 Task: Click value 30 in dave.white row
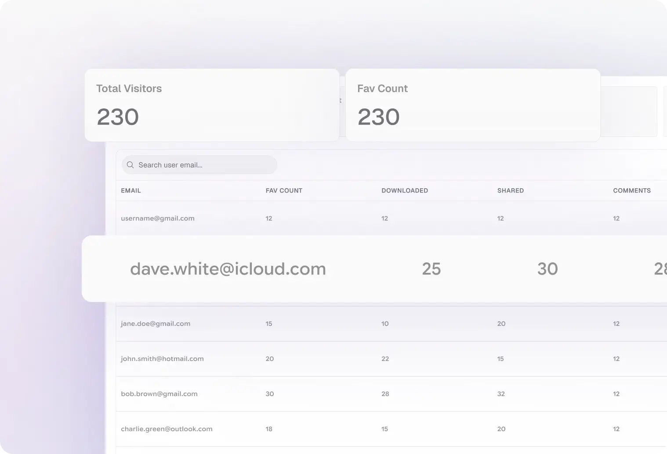(x=547, y=269)
